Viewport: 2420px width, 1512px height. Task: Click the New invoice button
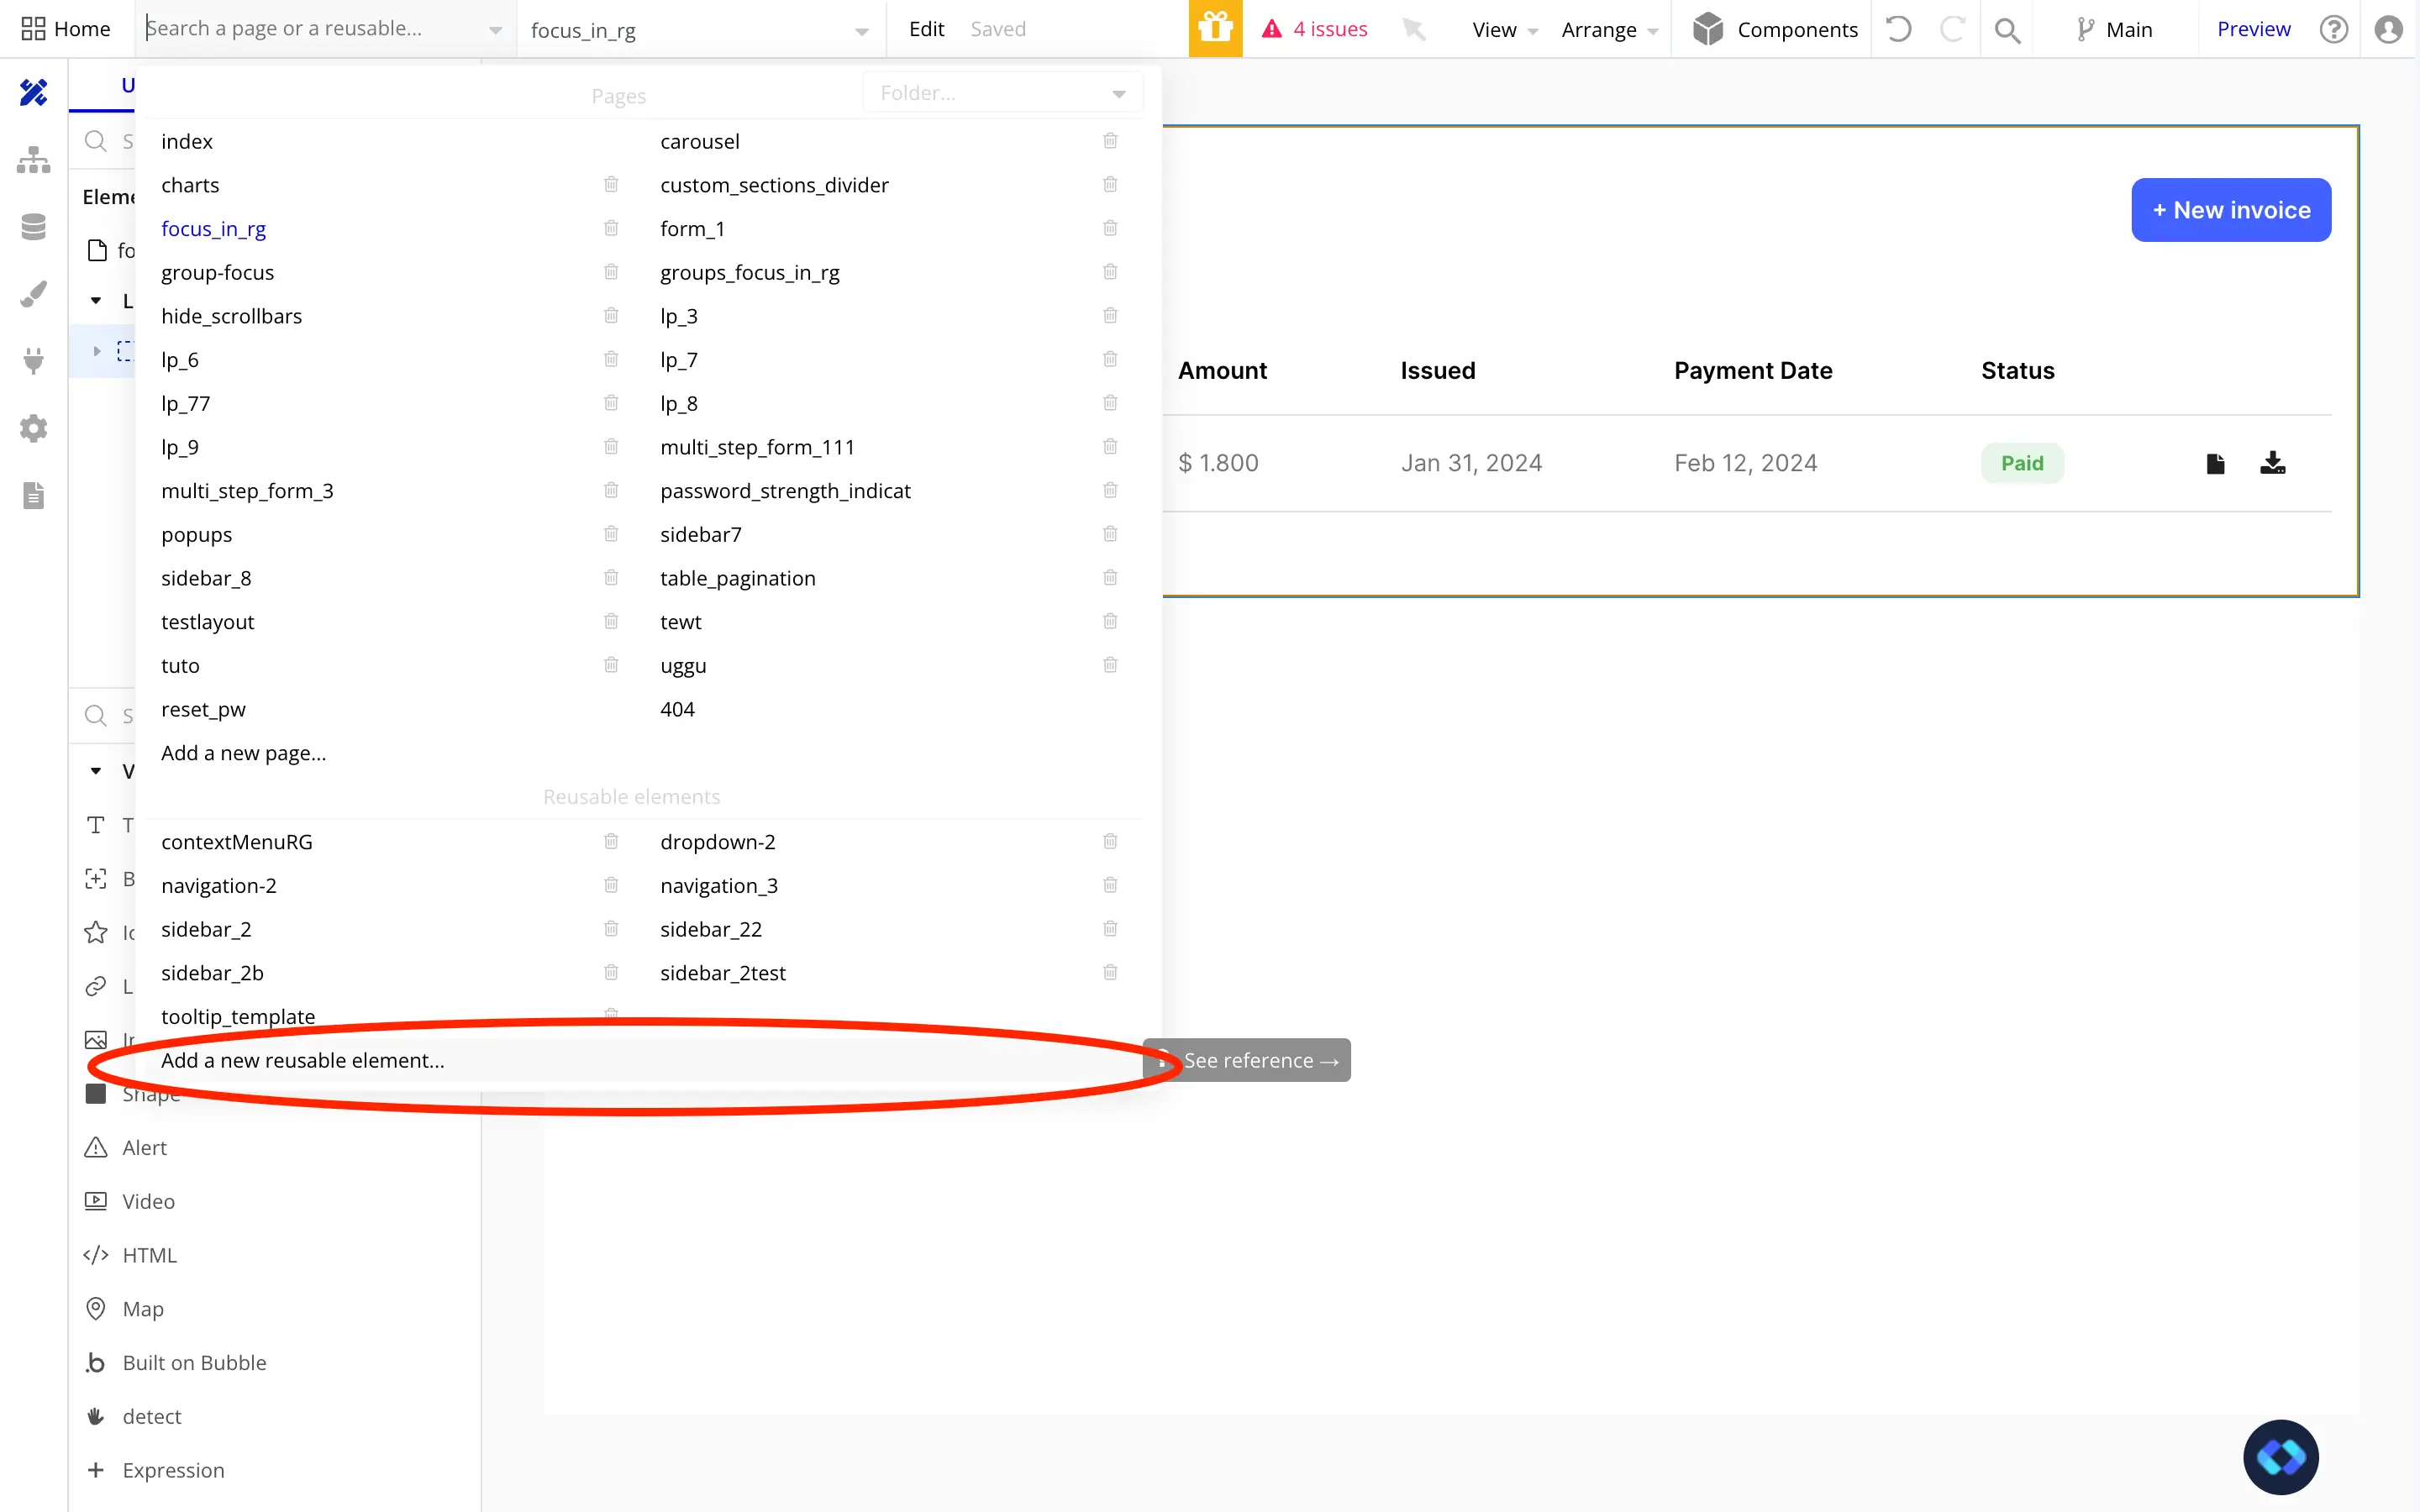tap(2231, 209)
